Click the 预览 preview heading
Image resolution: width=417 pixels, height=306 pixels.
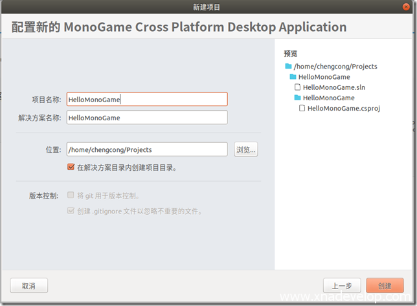(290, 53)
